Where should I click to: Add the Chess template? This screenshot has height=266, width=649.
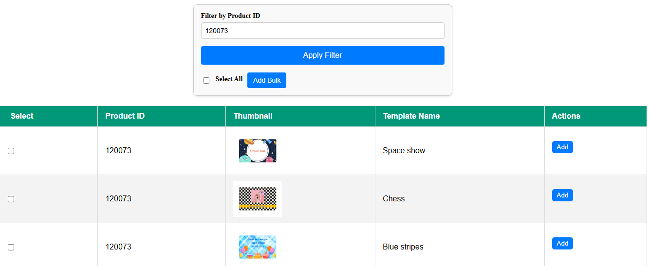(x=562, y=195)
